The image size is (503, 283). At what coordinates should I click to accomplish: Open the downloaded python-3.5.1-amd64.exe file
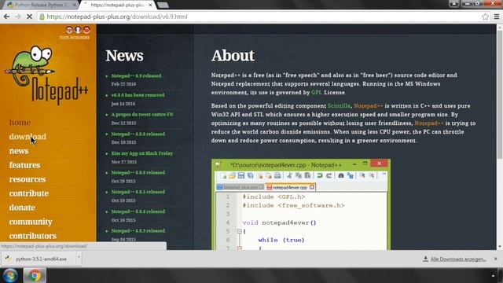click(x=39, y=259)
